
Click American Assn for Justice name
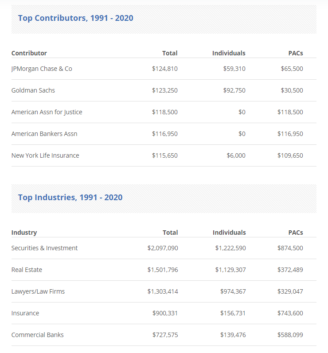click(47, 112)
